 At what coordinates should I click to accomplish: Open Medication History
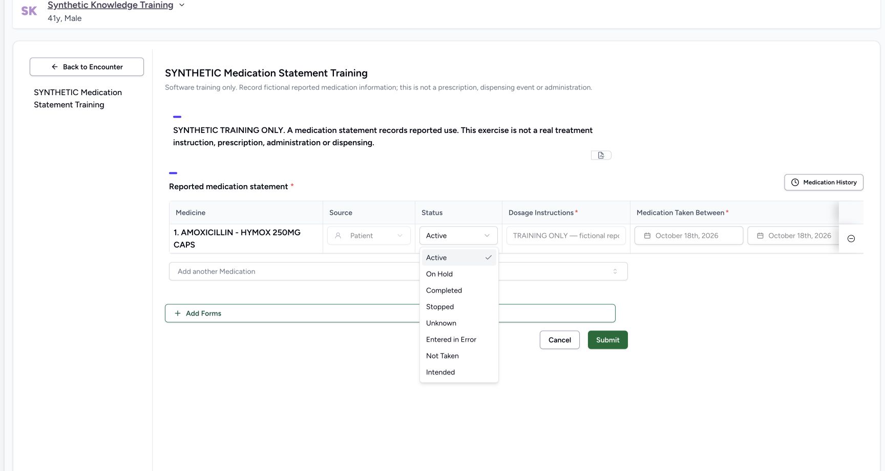tap(824, 183)
